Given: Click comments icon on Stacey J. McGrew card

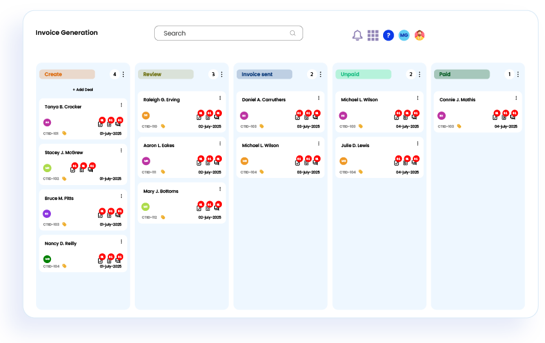Looking at the screenshot, I should (91, 170).
